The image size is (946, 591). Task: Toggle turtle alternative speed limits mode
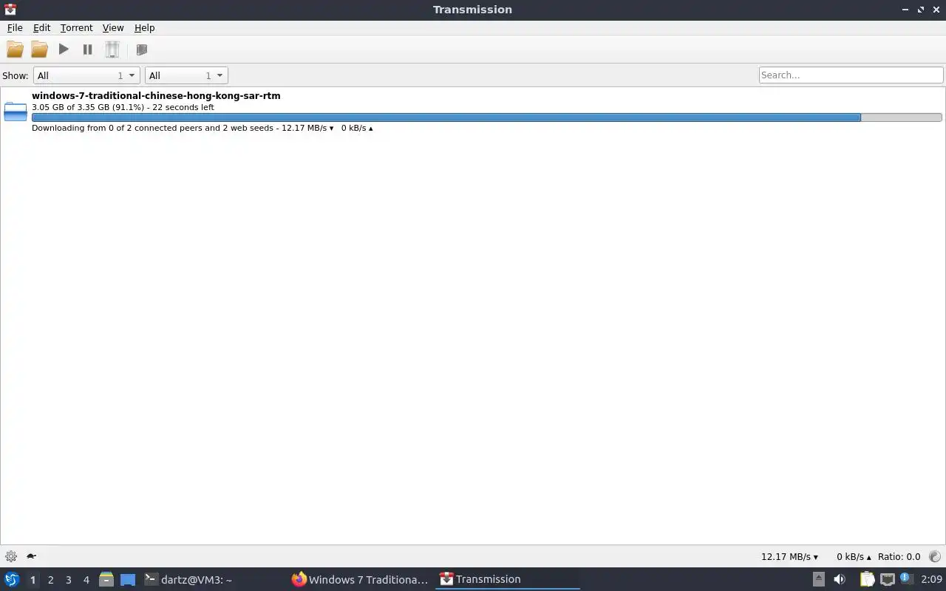pos(32,556)
